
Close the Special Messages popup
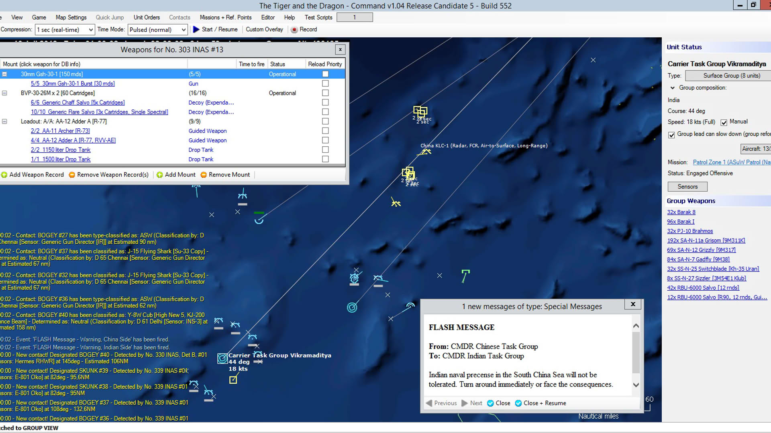(x=633, y=304)
